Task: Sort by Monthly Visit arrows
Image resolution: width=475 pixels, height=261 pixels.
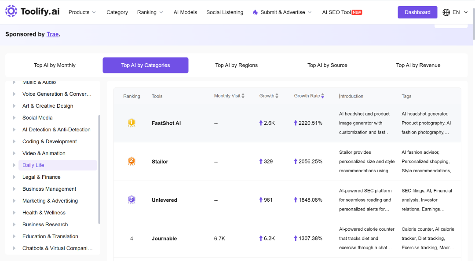Action: [243, 96]
